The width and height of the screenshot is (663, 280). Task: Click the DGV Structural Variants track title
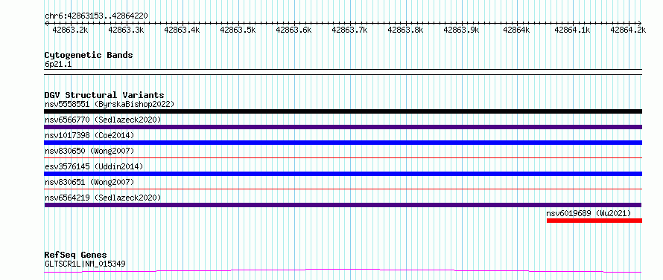tap(104, 95)
